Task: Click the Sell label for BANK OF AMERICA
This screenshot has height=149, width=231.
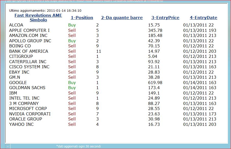Action: [x=72, y=51]
